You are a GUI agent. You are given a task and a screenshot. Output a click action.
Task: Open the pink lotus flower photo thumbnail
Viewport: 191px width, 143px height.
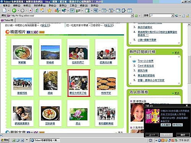pyautogui.click(x=78, y=114)
